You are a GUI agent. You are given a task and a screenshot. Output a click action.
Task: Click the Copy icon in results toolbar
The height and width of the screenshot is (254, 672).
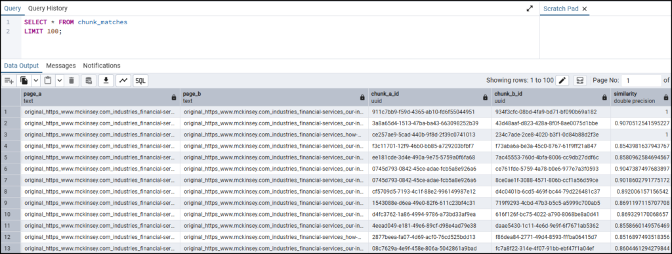tap(24, 81)
